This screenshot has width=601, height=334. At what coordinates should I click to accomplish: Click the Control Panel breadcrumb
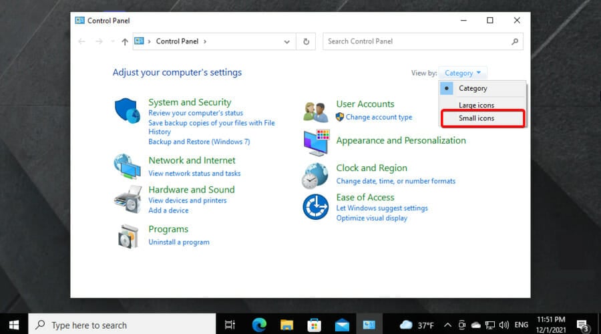pyautogui.click(x=177, y=41)
